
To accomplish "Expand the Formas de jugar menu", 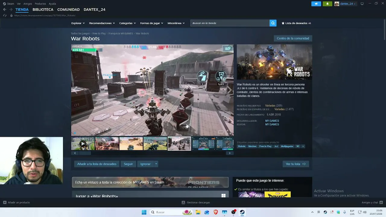I will click(151, 23).
